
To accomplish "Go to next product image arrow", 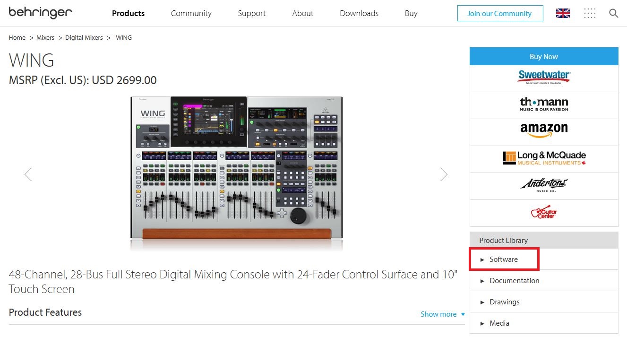I will click(x=444, y=174).
